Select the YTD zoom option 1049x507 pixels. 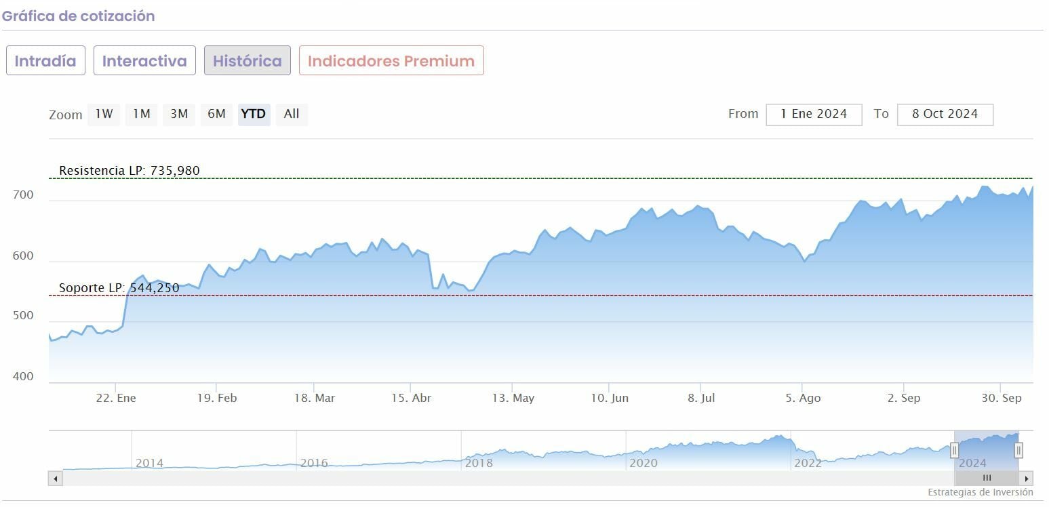254,114
